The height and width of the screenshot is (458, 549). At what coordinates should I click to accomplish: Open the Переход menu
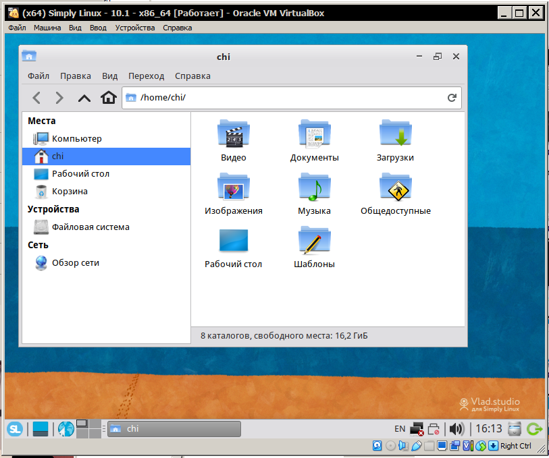click(x=146, y=76)
